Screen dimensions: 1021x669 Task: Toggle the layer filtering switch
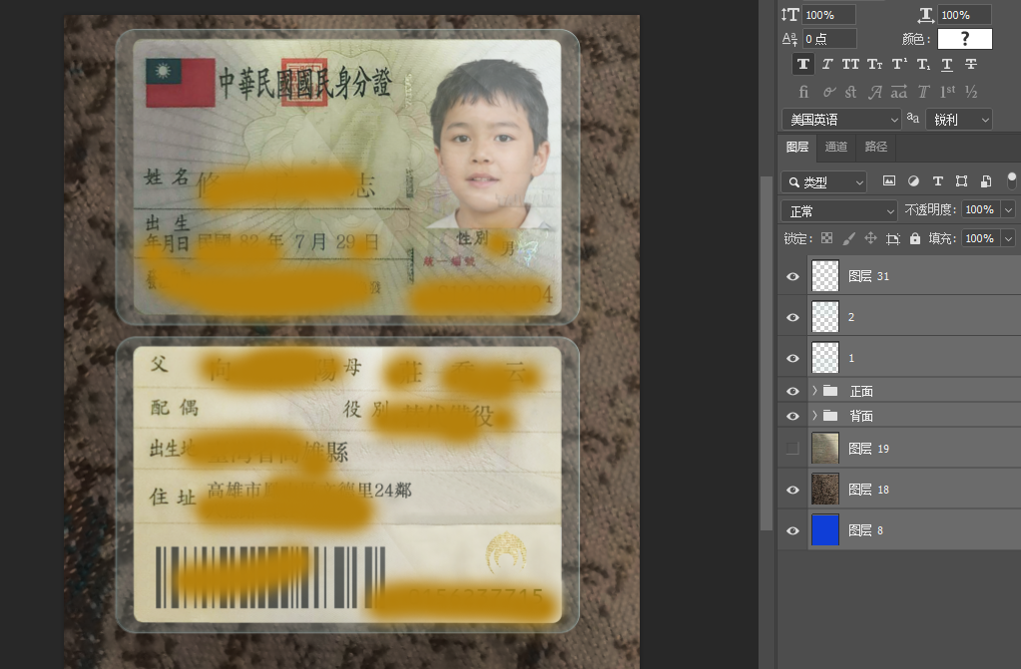point(1011,180)
